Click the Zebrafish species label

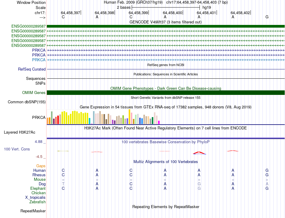click(x=37, y=202)
